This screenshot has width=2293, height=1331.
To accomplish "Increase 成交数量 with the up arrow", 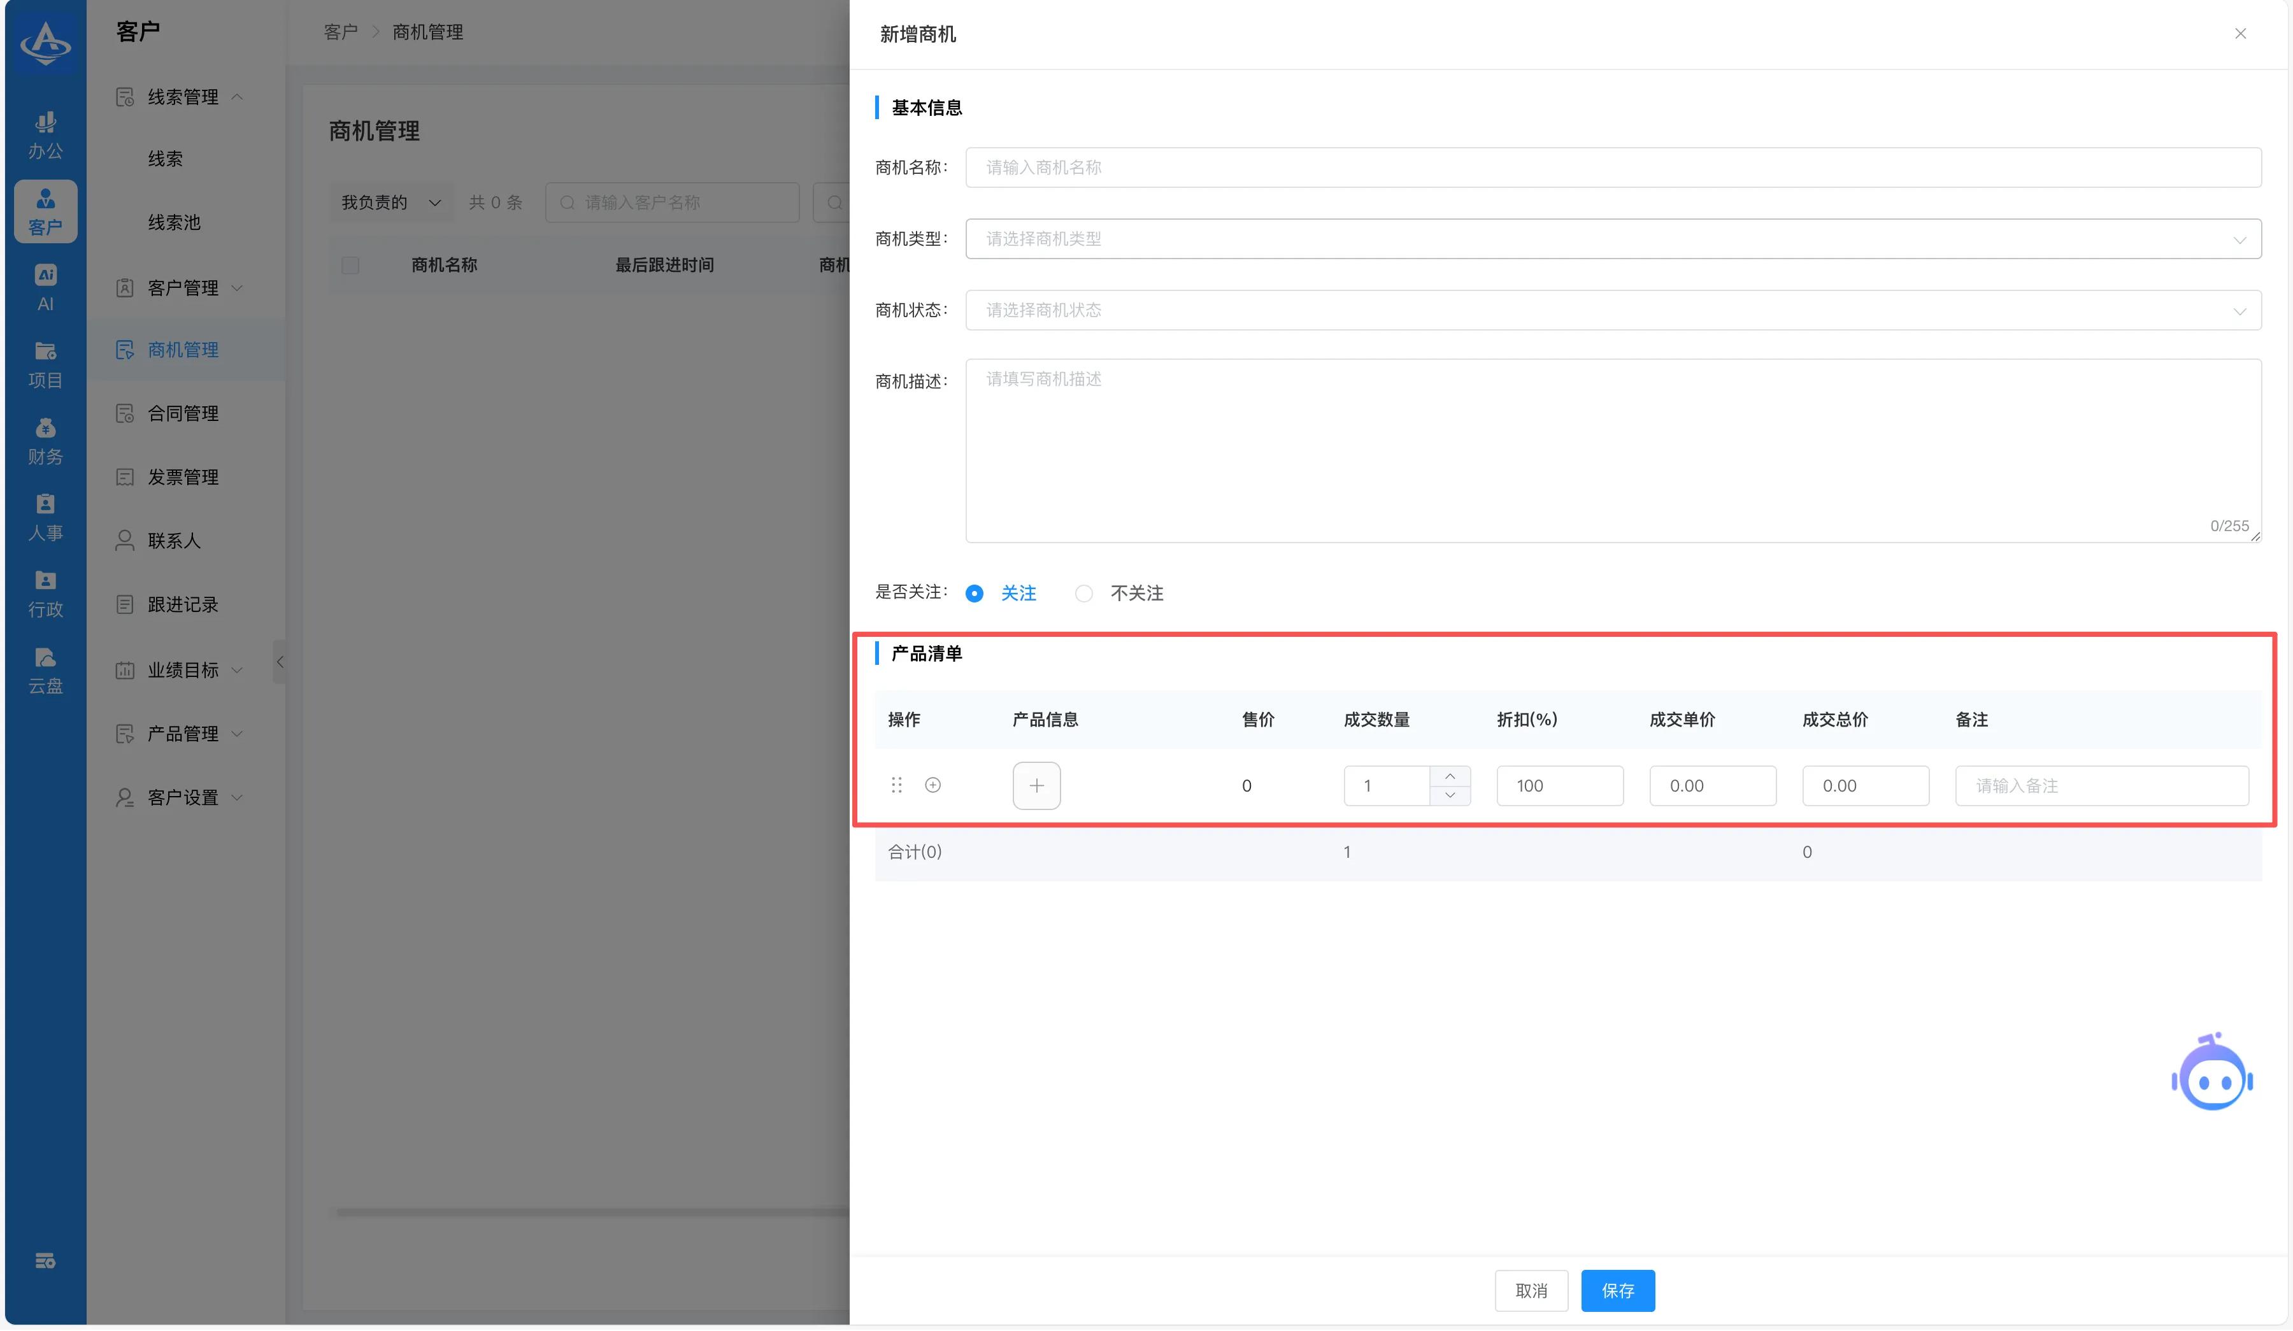I will tap(1450, 776).
